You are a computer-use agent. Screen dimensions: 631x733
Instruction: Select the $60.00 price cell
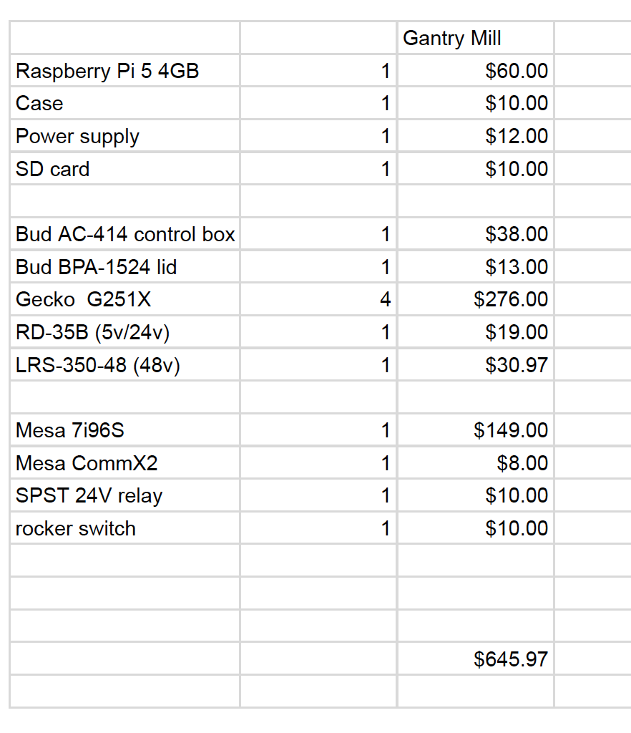tap(476, 71)
